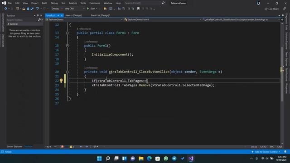Open the Windows Start menu
290x163 pixels.
pos(99,158)
